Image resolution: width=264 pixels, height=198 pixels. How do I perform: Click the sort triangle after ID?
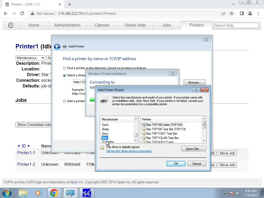click(x=29, y=146)
